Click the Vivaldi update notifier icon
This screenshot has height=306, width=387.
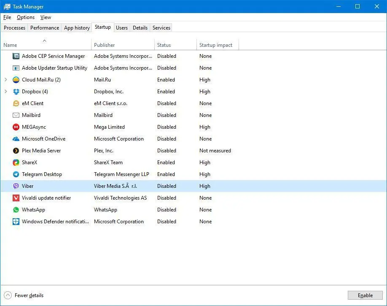pyautogui.click(x=16, y=198)
